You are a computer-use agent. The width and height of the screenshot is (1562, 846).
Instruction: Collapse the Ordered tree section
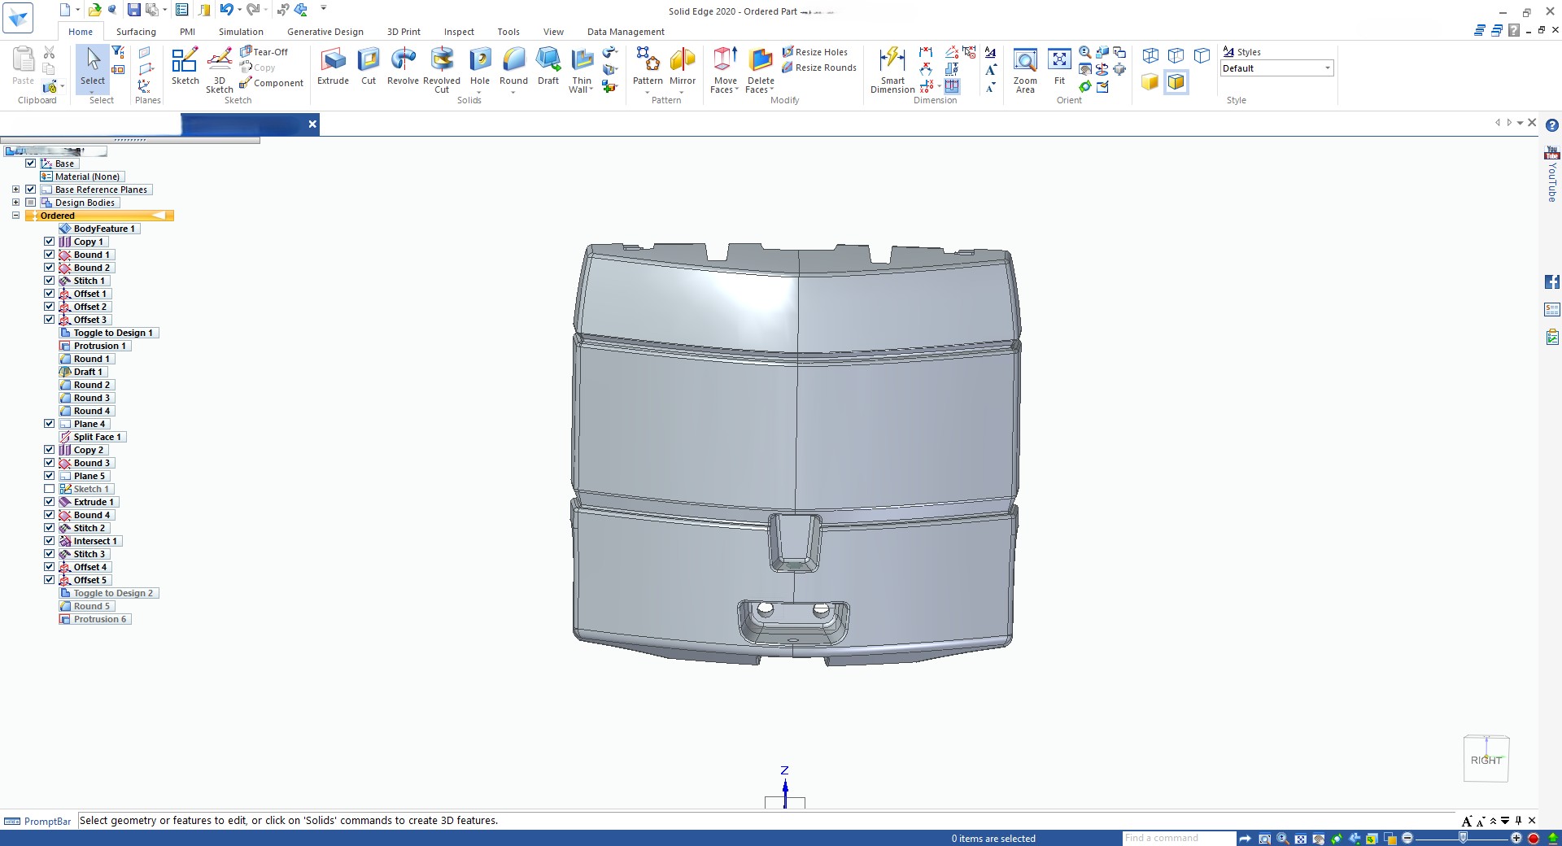click(15, 216)
